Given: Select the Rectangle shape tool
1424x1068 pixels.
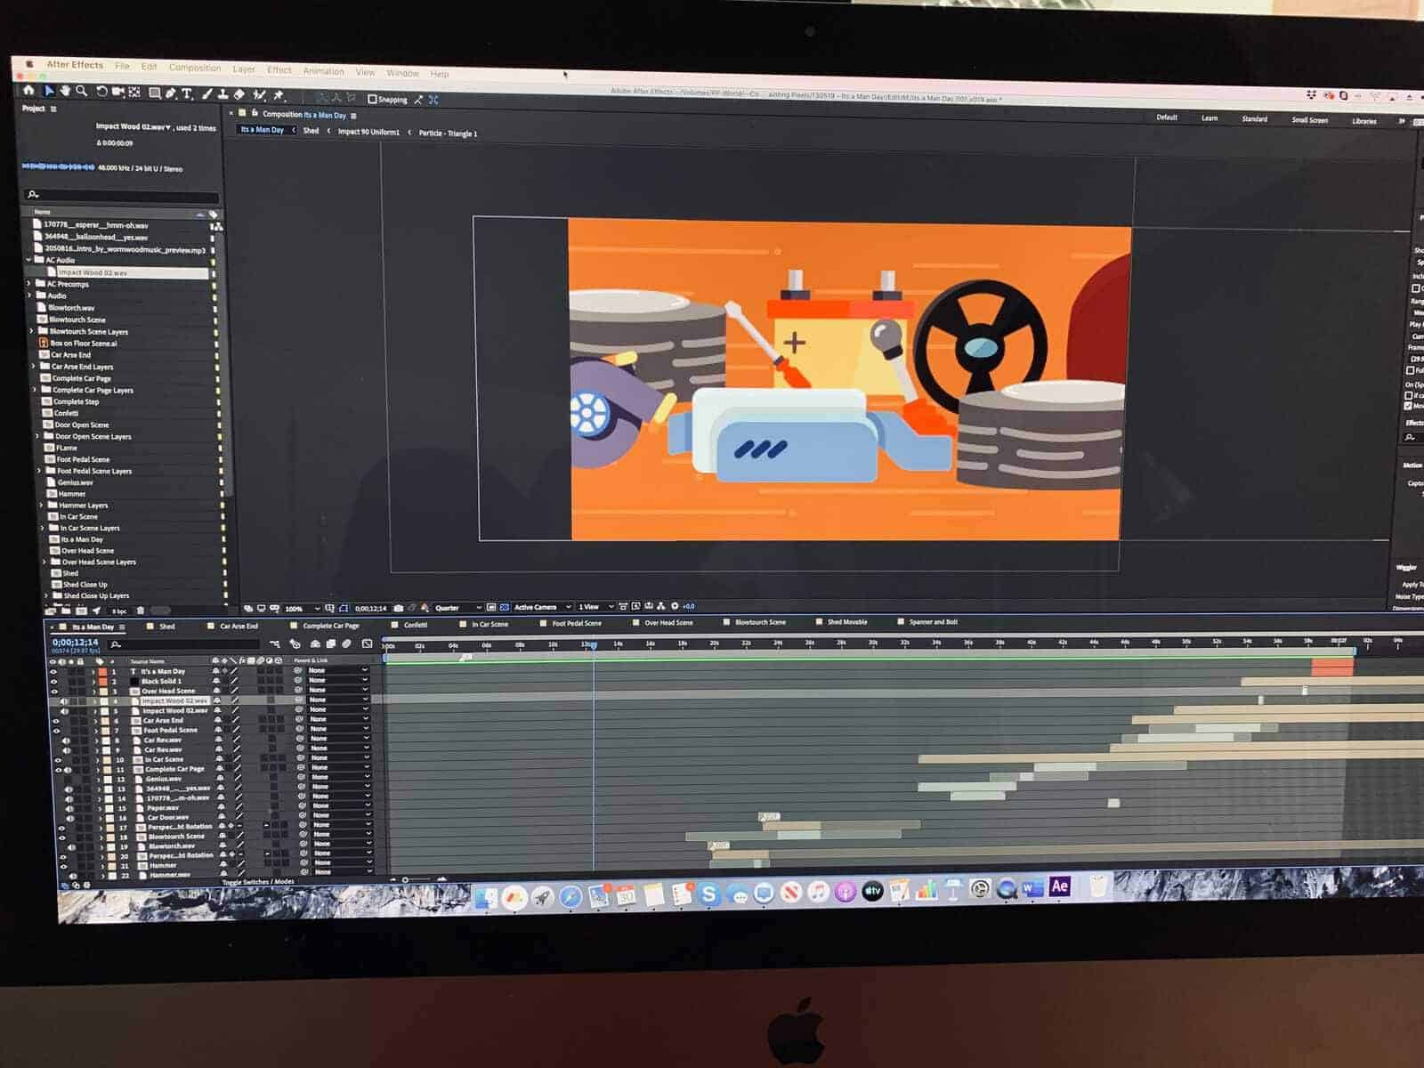Looking at the screenshot, I should click(154, 93).
